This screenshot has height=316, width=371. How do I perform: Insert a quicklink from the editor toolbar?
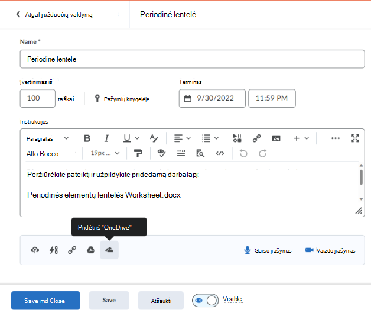pyautogui.click(x=257, y=138)
